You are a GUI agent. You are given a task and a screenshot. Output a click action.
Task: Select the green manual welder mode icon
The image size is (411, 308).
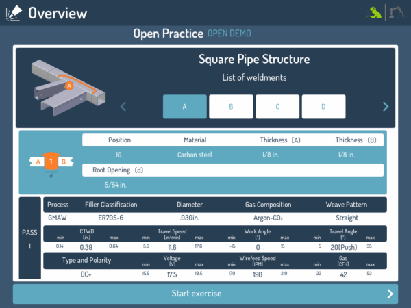(x=375, y=12)
